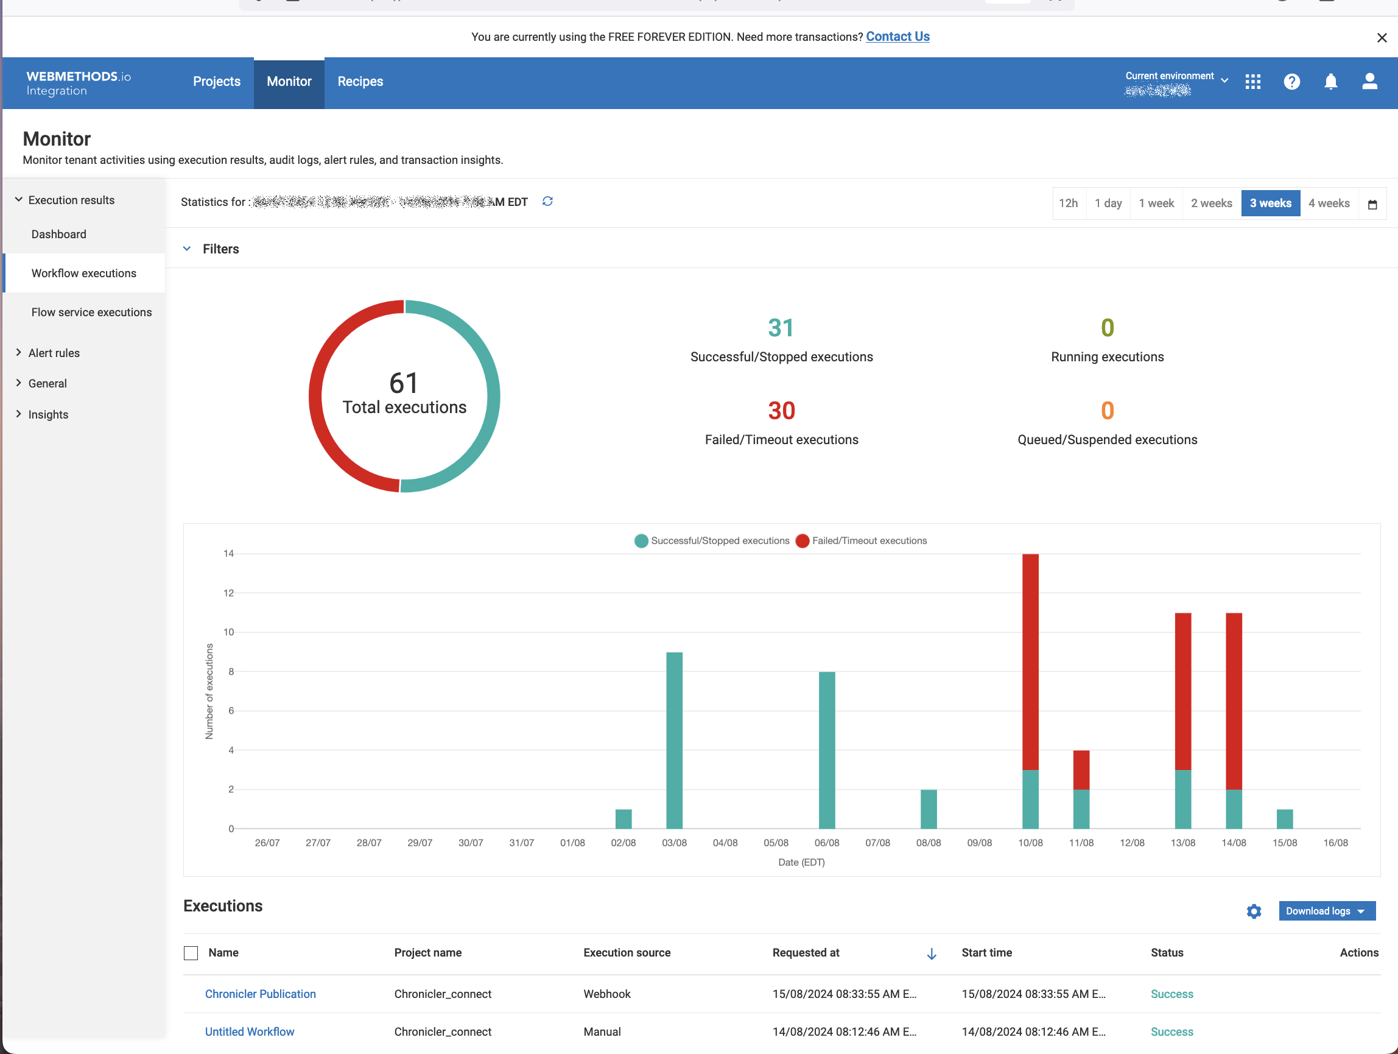Open the custom date calendar icon
The width and height of the screenshot is (1398, 1054).
[1372, 203]
